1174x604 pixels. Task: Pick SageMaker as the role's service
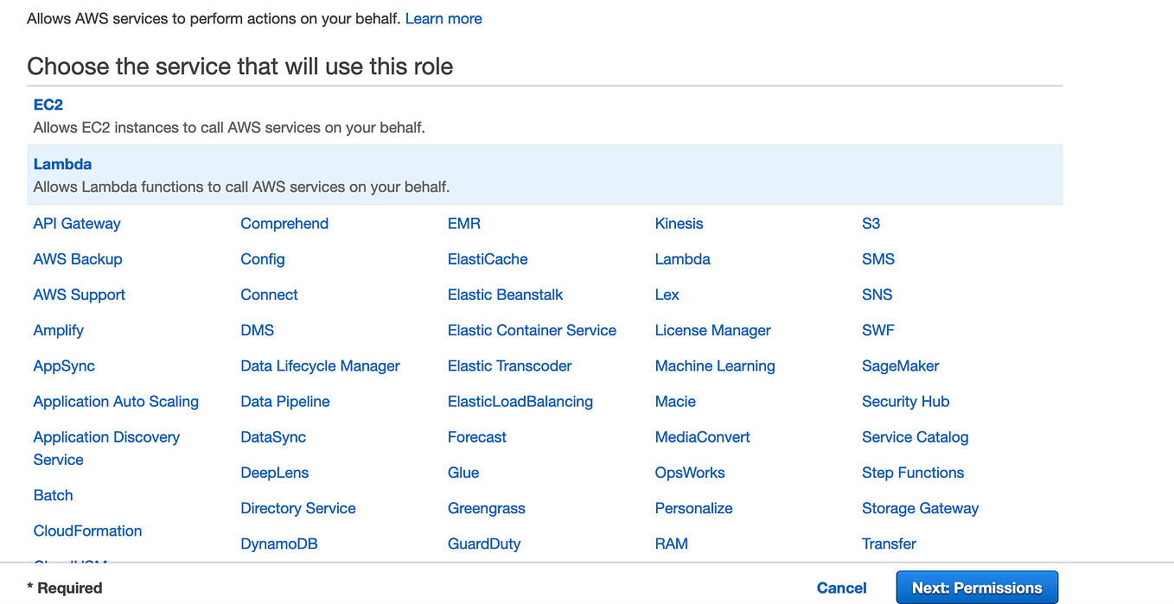coord(900,366)
